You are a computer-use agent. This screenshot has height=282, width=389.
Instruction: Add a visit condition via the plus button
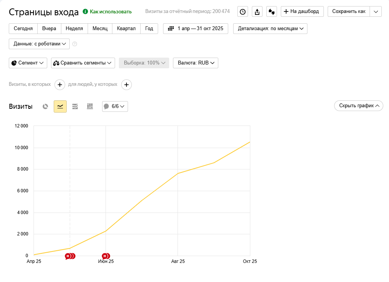[x=59, y=85]
